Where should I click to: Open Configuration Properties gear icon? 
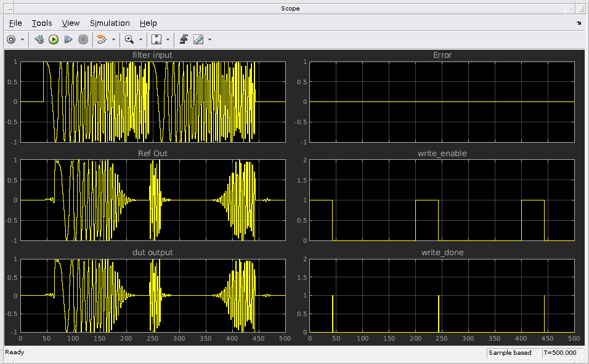coord(11,39)
